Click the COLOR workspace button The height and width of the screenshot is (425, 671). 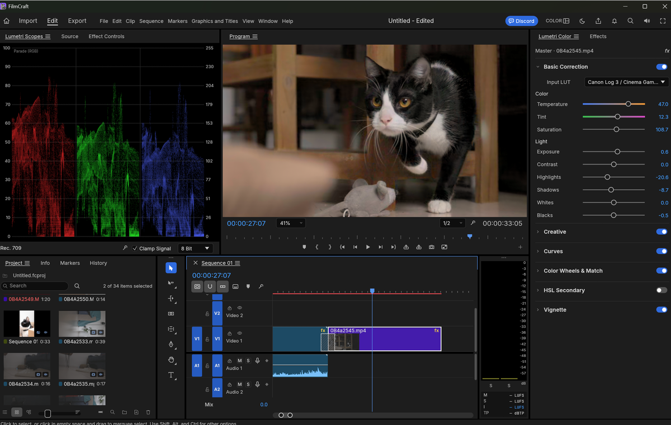(557, 21)
